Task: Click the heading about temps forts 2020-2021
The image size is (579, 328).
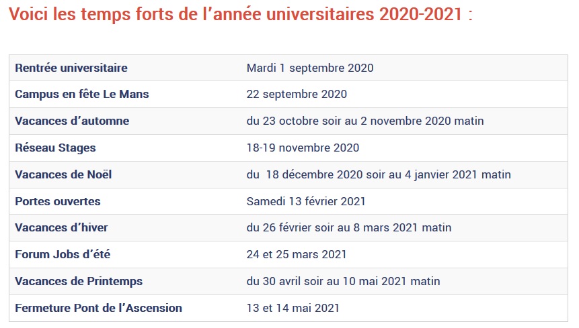Action: tap(241, 15)
